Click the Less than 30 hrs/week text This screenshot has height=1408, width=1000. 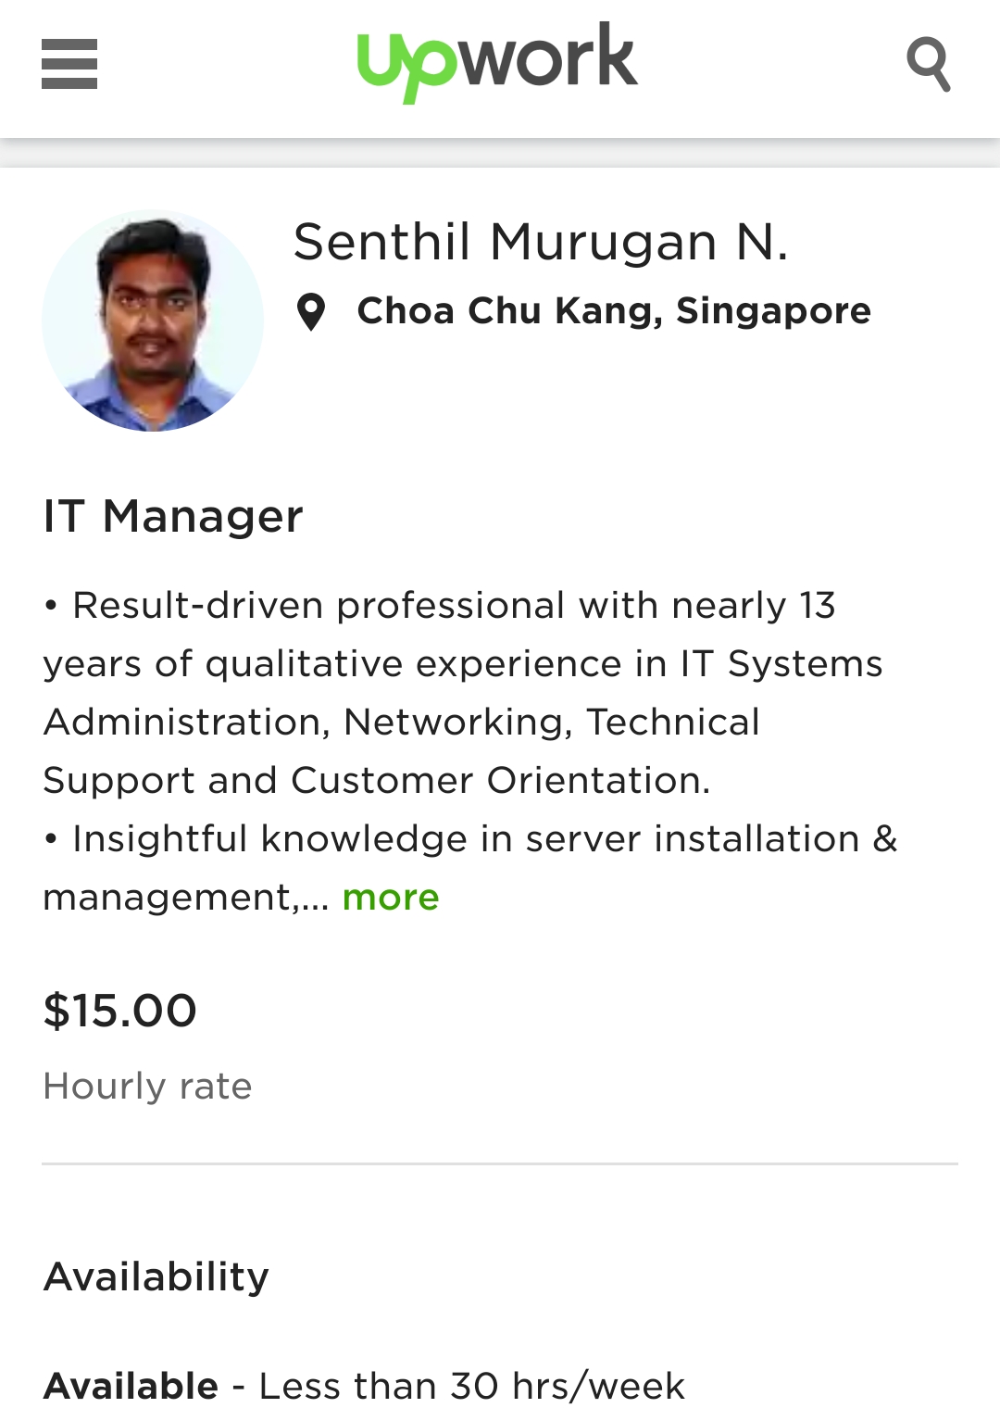(x=472, y=1386)
